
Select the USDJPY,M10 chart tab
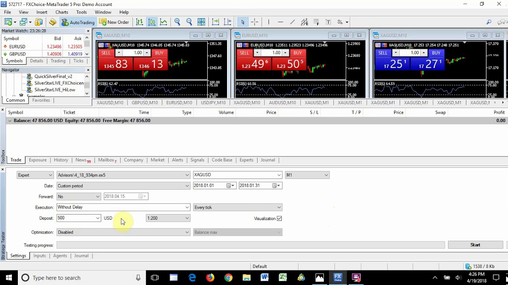[213, 103]
